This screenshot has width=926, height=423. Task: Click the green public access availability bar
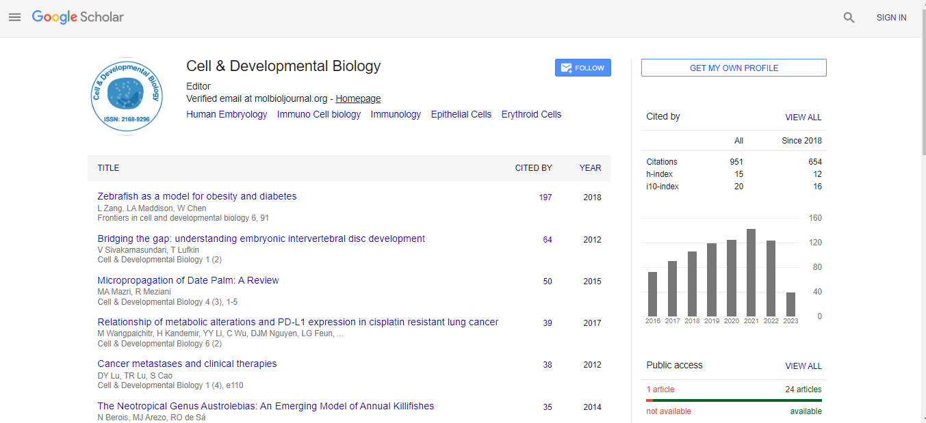click(738, 400)
